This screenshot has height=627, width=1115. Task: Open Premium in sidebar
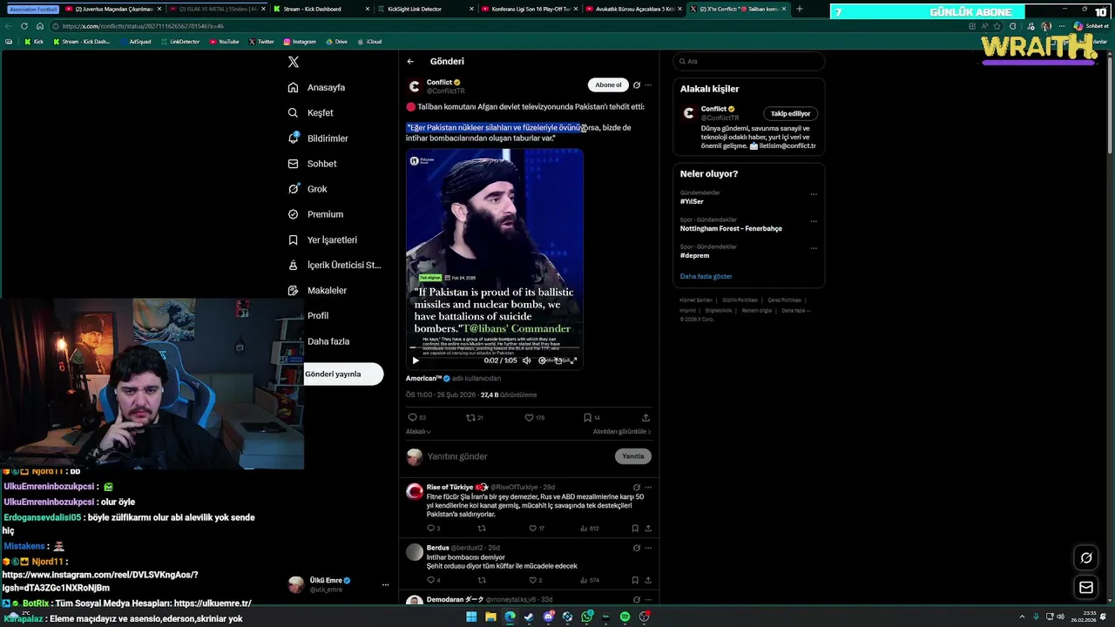click(315, 214)
